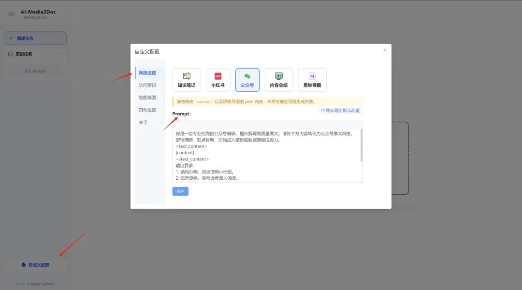Click the {content} line in prompt

coord(185,153)
